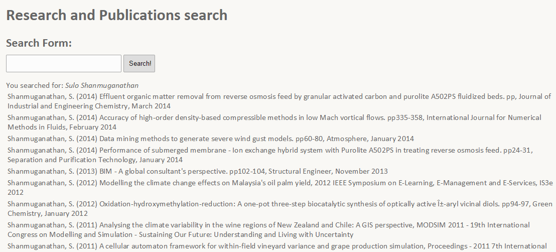This screenshot has height=252, width=556.
Task: Click the "Research and Publications search" heading
Action: click(116, 15)
